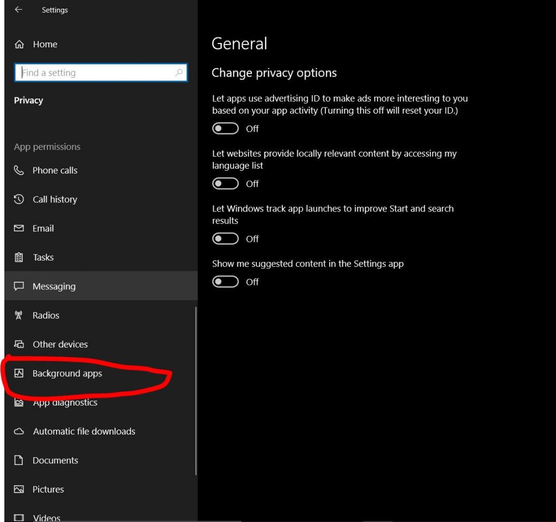Image resolution: width=556 pixels, height=522 pixels.
Task: Enable advertising ID for apps
Action: pyautogui.click(x=225, y=128)
